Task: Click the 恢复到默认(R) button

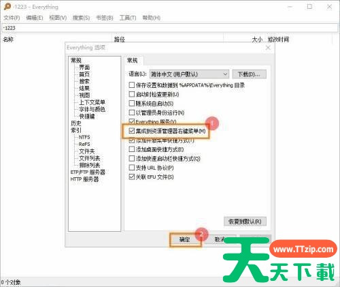Action: pos(245,222)
